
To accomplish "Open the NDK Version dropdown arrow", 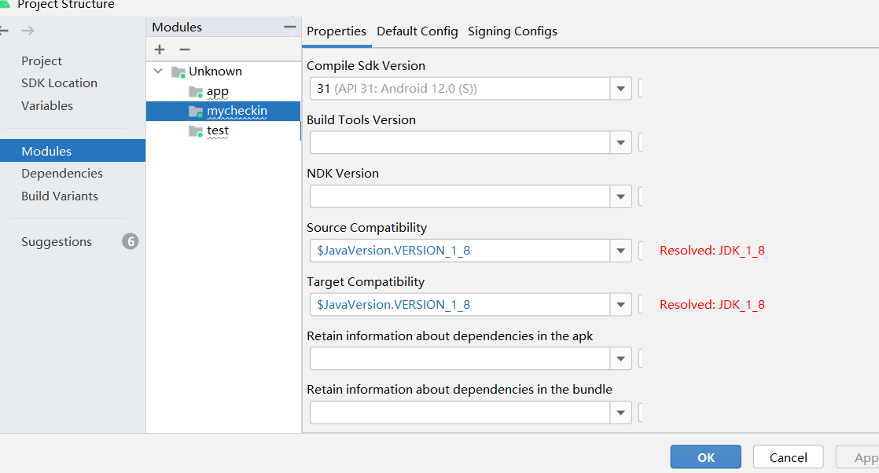I will 621,197.
